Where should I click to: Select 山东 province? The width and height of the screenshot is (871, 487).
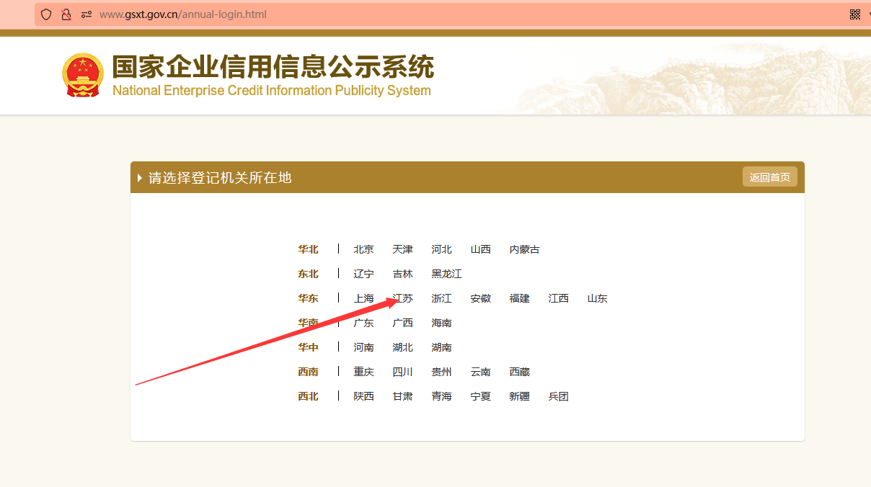(598, 298)
